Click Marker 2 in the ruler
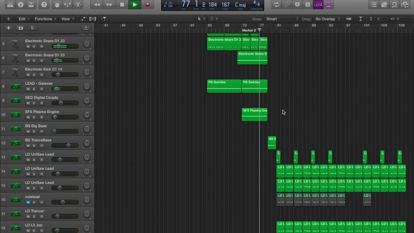The image size is (414, 233). click(x=249, y=30)
